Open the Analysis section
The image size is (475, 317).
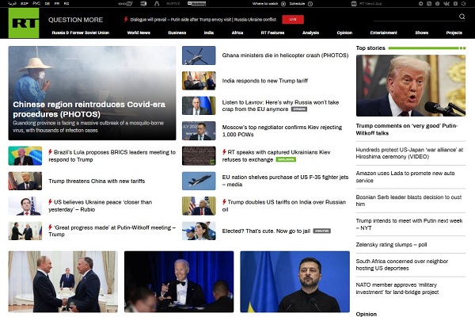[310, 32]
